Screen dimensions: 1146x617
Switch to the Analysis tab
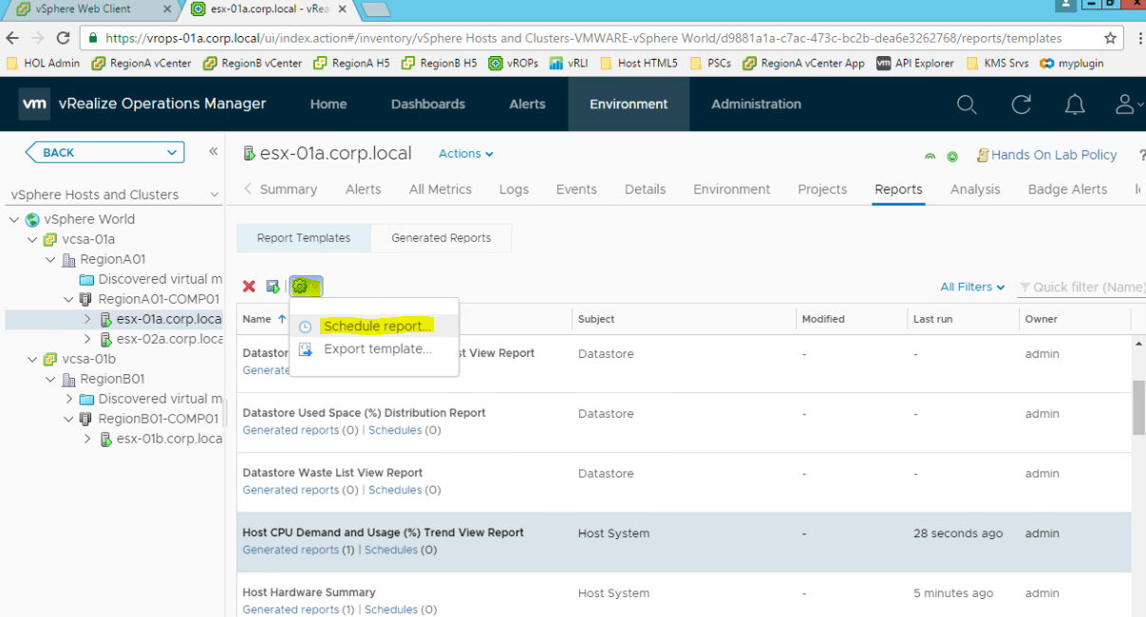975,189
